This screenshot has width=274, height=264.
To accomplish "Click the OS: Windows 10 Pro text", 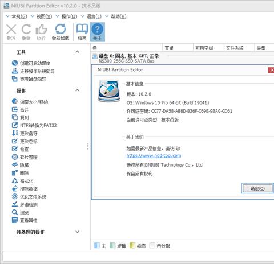I will pos(168,102).
